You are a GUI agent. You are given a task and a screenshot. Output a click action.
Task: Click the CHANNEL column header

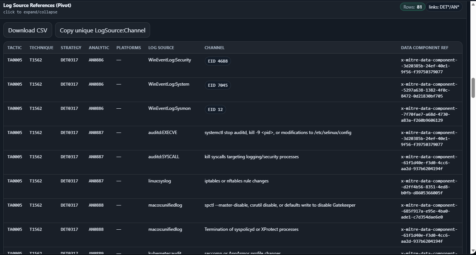pyautogui.click(x=214, y=48)
